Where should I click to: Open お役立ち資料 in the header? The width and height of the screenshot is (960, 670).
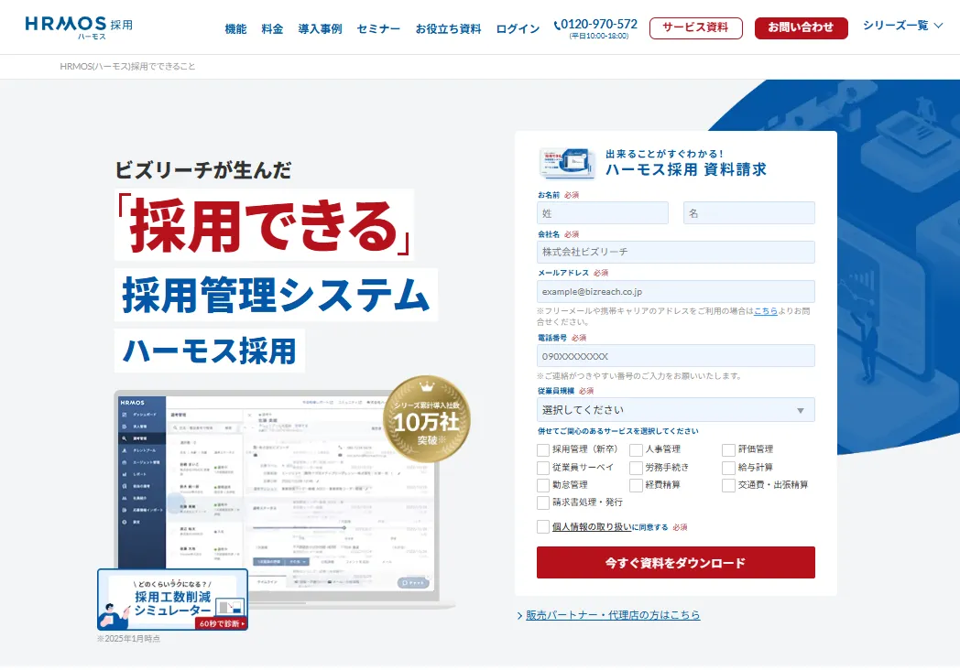[448, 28]
